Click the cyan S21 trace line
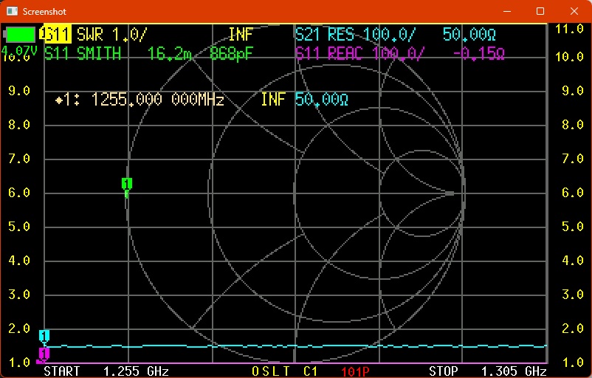The width and height of the screenshot is (592, 378). click(x=295, y=346)
